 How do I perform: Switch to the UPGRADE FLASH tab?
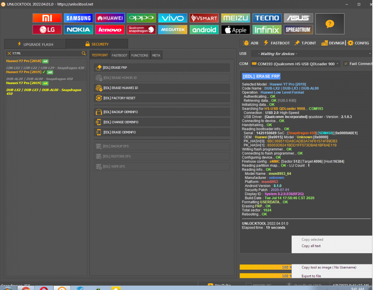click(x=35, y=44)
